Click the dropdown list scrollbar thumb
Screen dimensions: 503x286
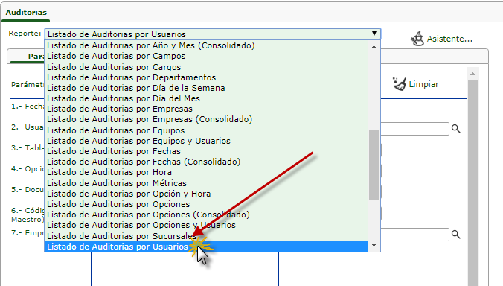click(x=374, y=165)
